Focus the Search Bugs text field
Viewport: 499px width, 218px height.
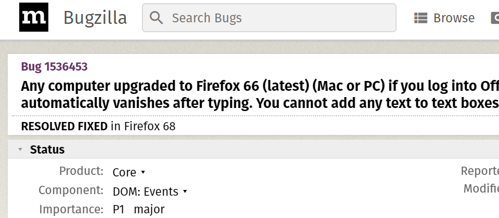(x=269, y=18)
